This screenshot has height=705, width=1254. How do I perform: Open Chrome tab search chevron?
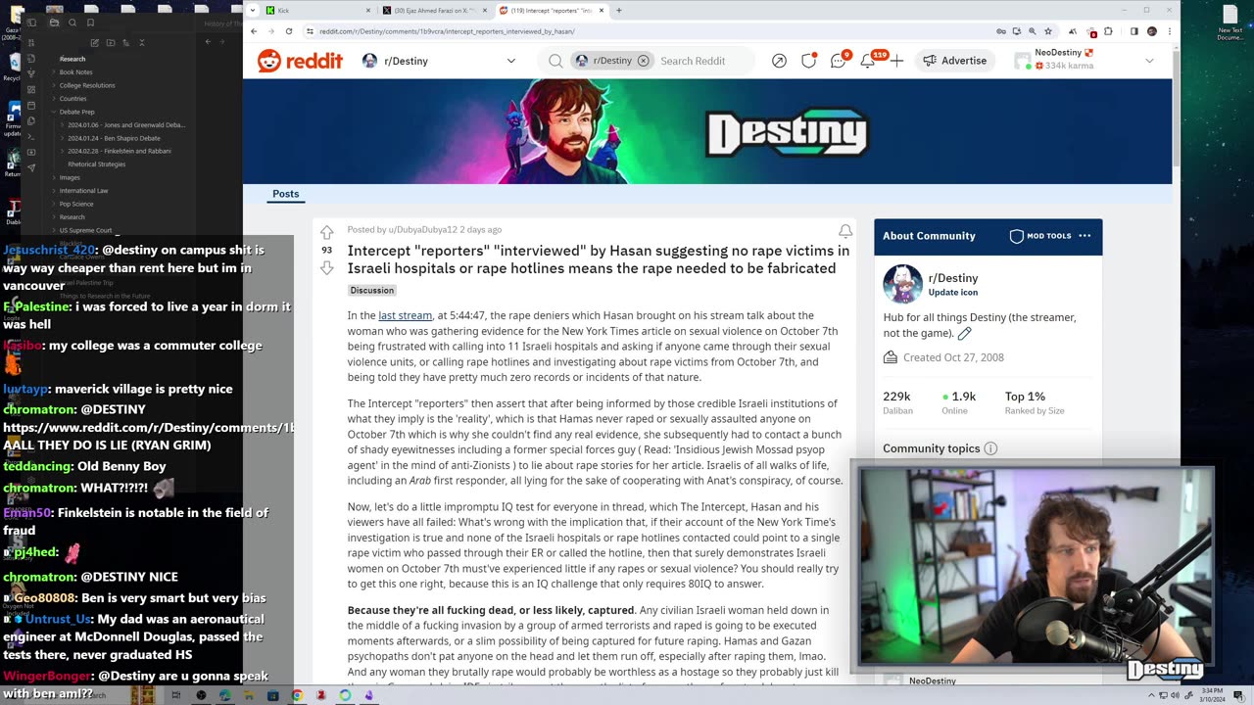pyautogui.click(x=253, y=10)
